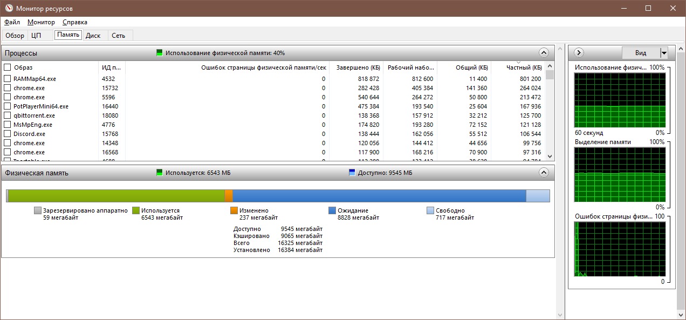Check the MsMpEng.exe checkbox
Image resolution: width=686 pixels, height=320 pixels.
point(8,125)
